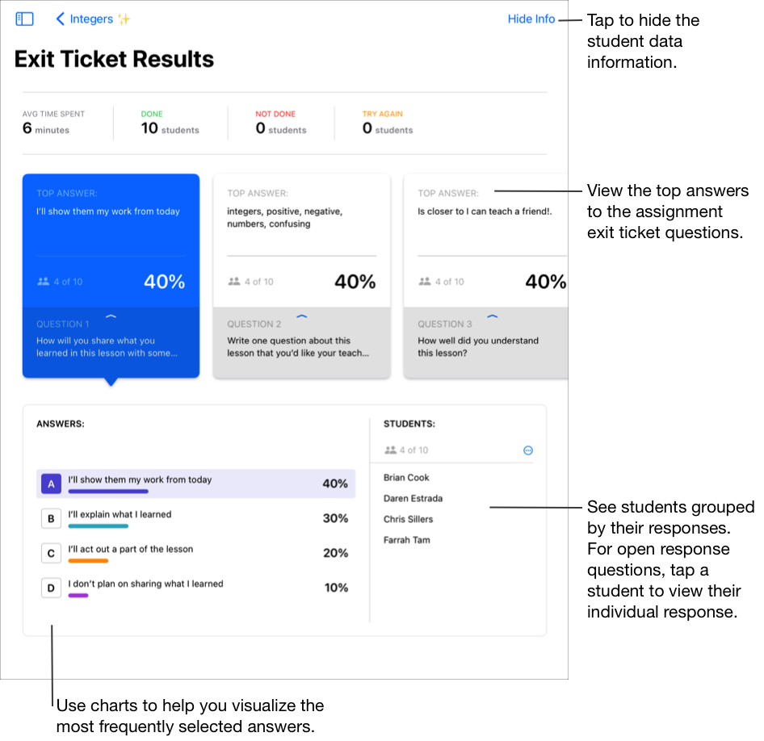
Task: Click the people icon in Question 1 card
Action: pos(43,282)
